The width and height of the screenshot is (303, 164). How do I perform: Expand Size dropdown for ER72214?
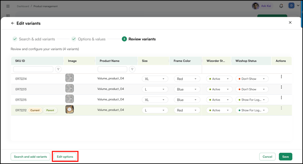click(x=155, y=79)
